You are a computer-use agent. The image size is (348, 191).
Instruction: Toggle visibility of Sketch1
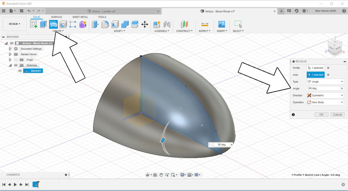(20, 71)
